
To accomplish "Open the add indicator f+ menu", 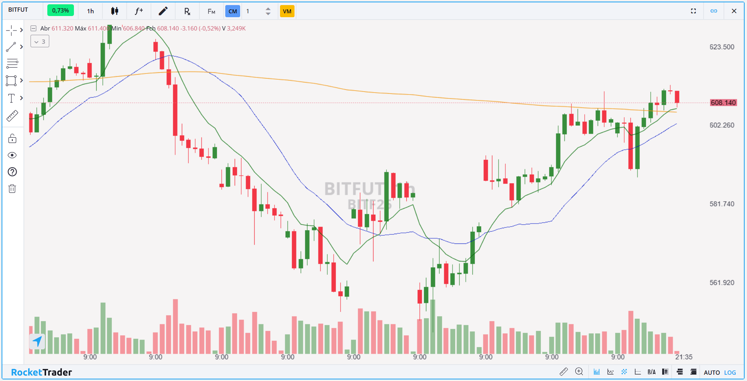I will coord(139,11).
